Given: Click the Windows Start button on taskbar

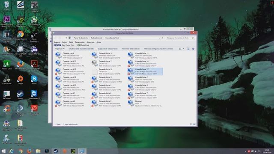Looking at the screenshot, I should pos(3,151).
